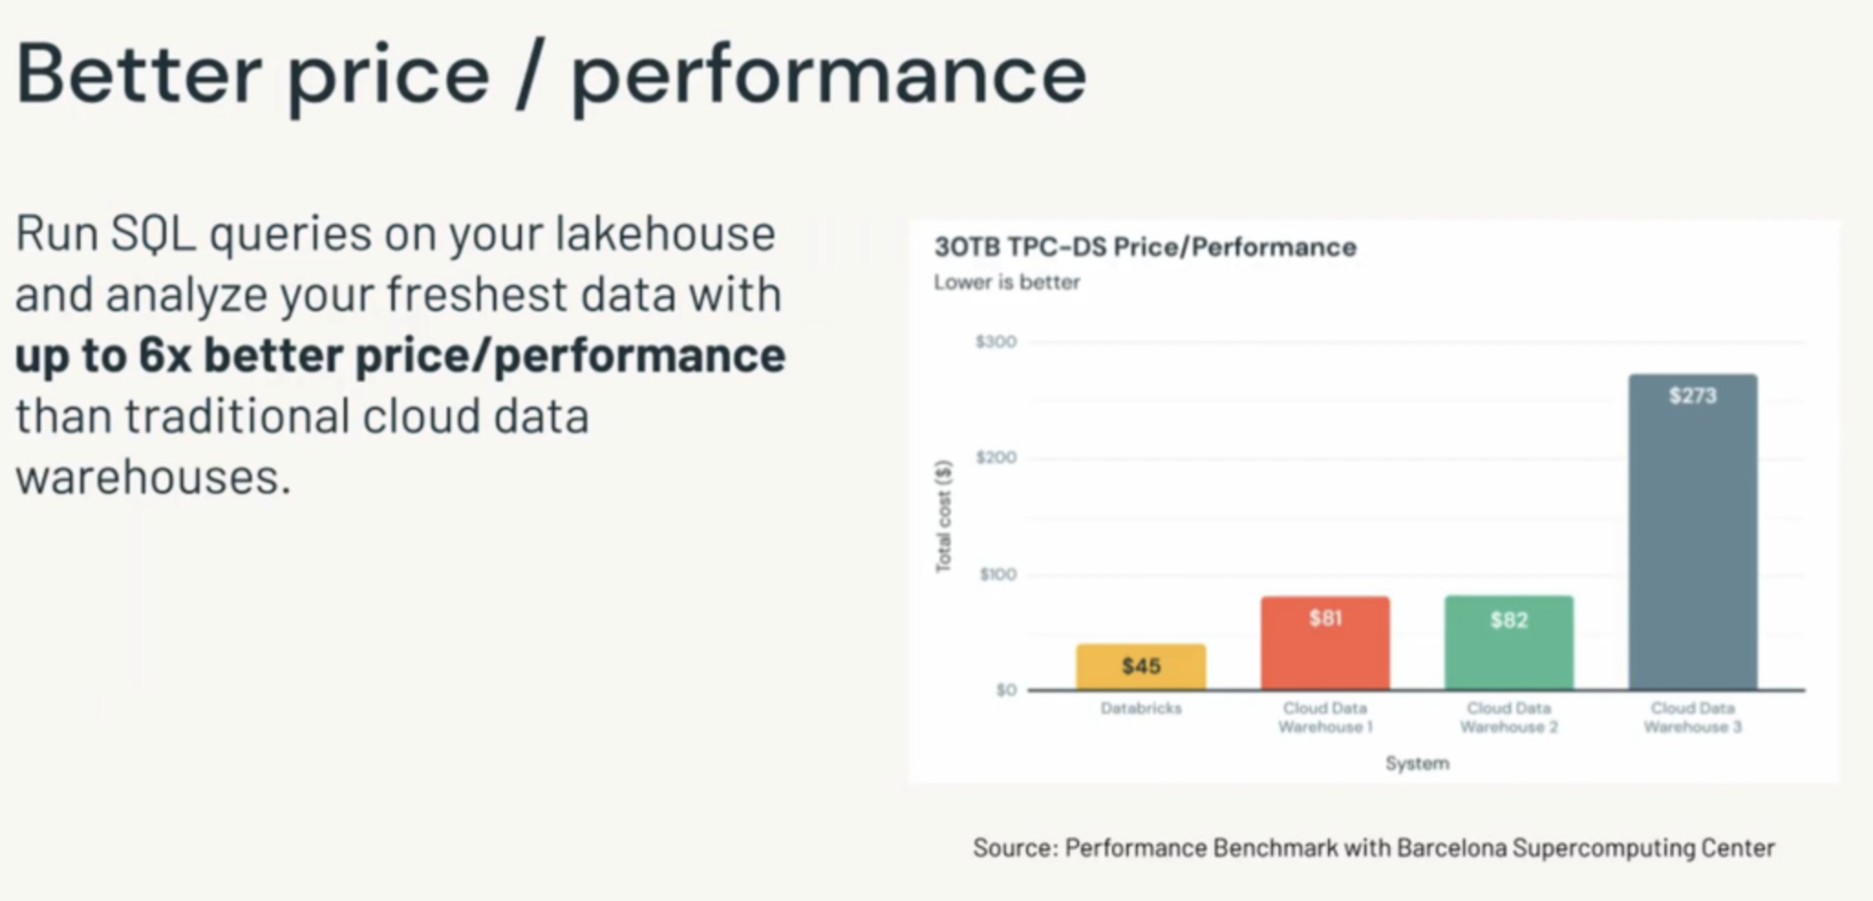Click the "Databricks" x-axis label
Screen dimensions: 1873x901
(x=1140, y=708)
